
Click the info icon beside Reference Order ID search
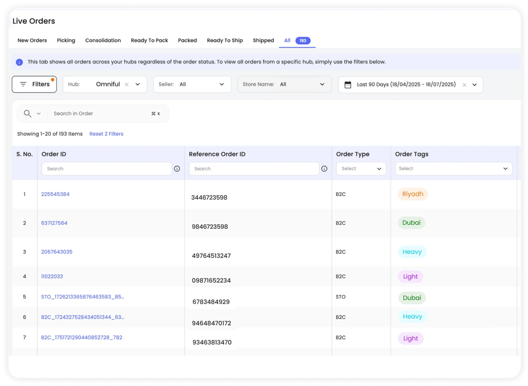324,169
